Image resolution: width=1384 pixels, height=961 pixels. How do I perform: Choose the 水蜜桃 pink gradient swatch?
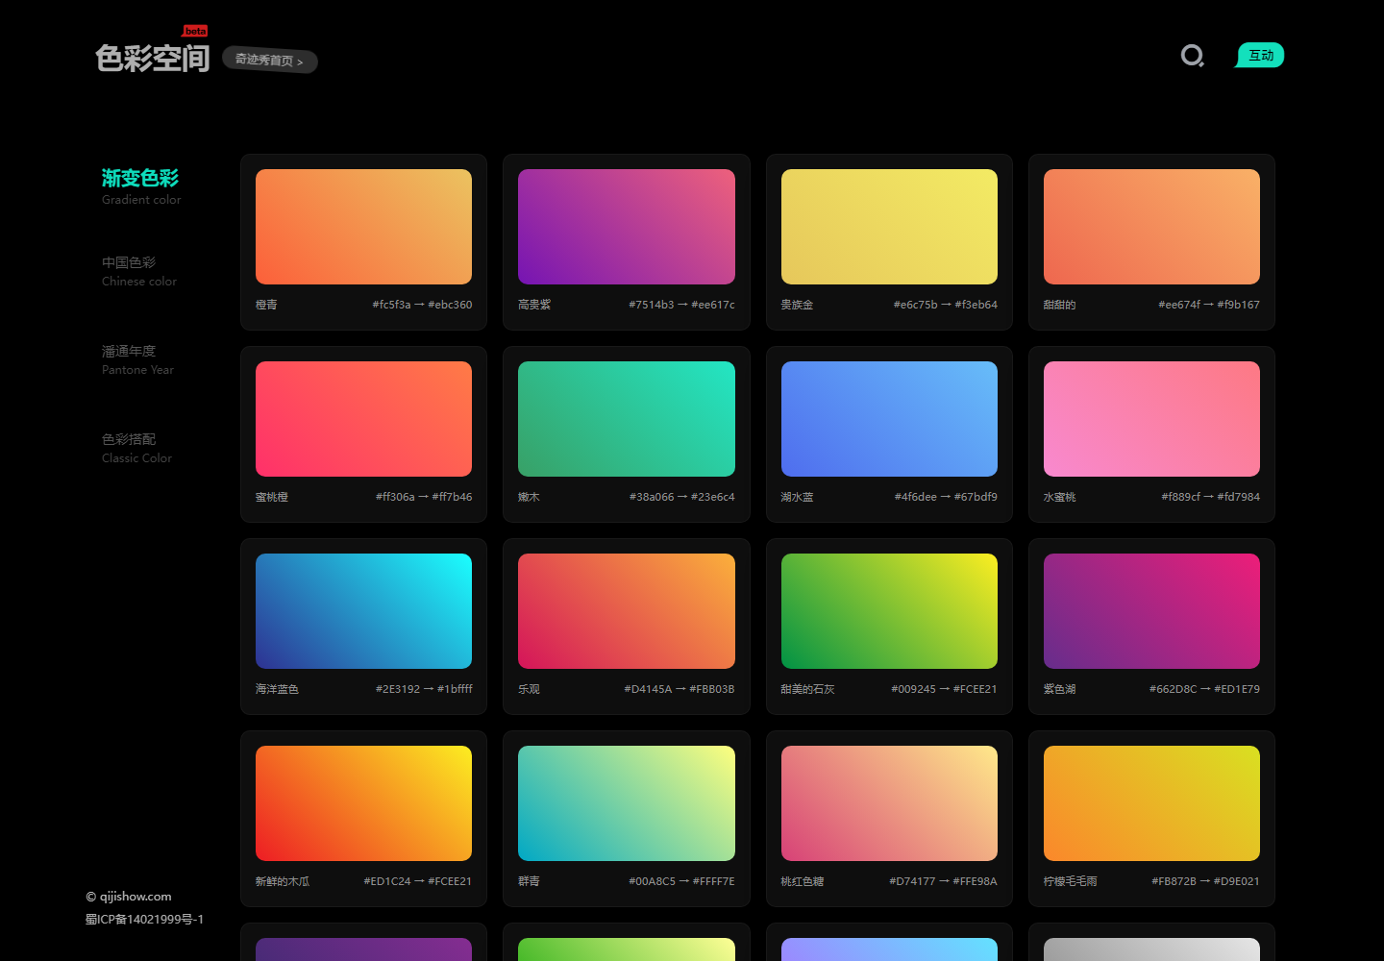(x=1151, y=419)
